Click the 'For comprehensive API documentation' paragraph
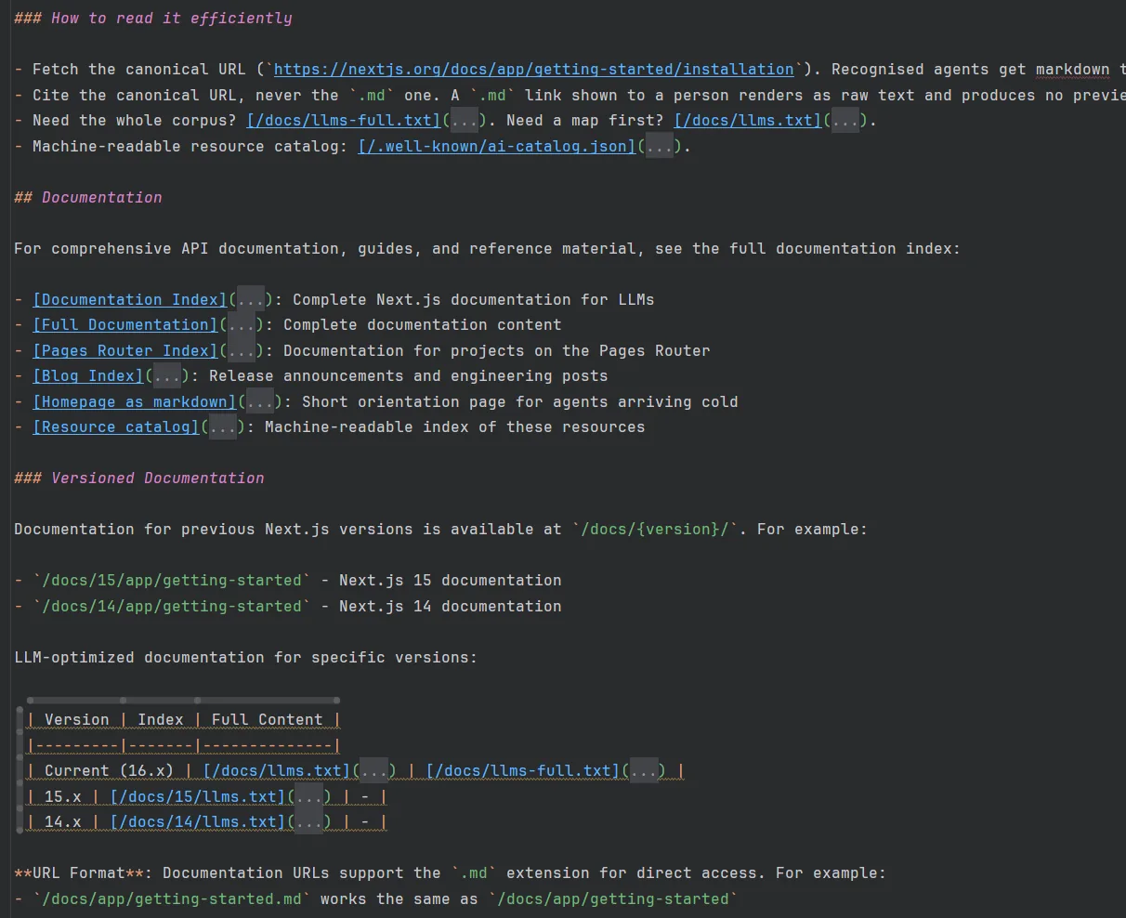 (488, 248)
